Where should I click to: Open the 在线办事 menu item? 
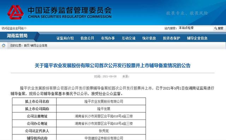click(108, 38)
